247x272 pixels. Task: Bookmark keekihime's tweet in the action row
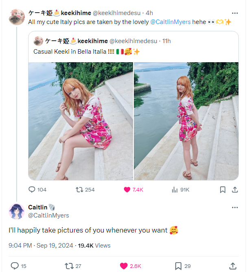223,189
